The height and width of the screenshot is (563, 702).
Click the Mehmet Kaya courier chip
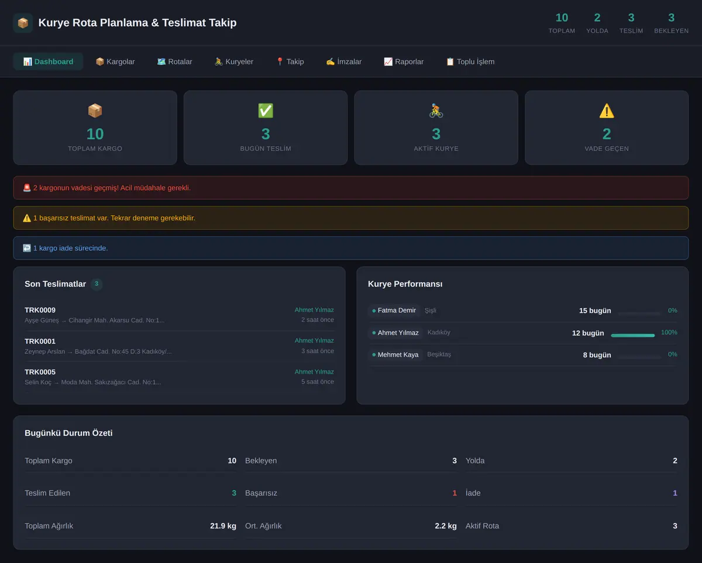395,354
